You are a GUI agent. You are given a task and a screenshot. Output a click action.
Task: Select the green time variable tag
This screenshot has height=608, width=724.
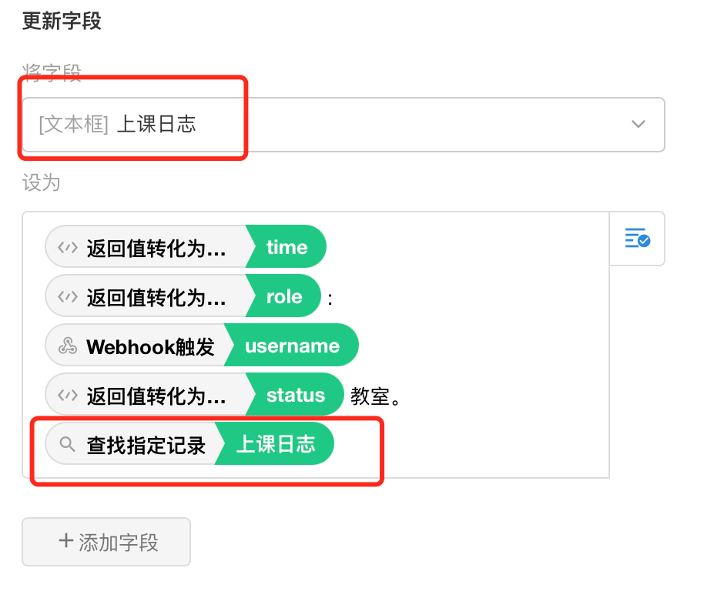tap(287, 246)
